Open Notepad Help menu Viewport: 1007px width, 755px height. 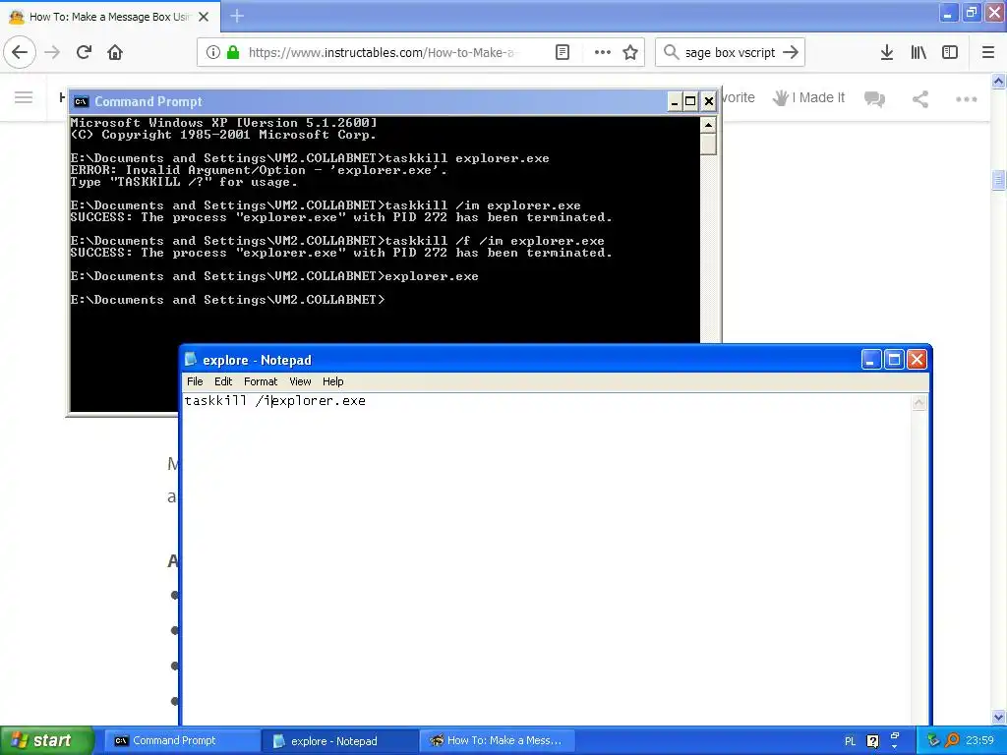(x=332, y=381)
